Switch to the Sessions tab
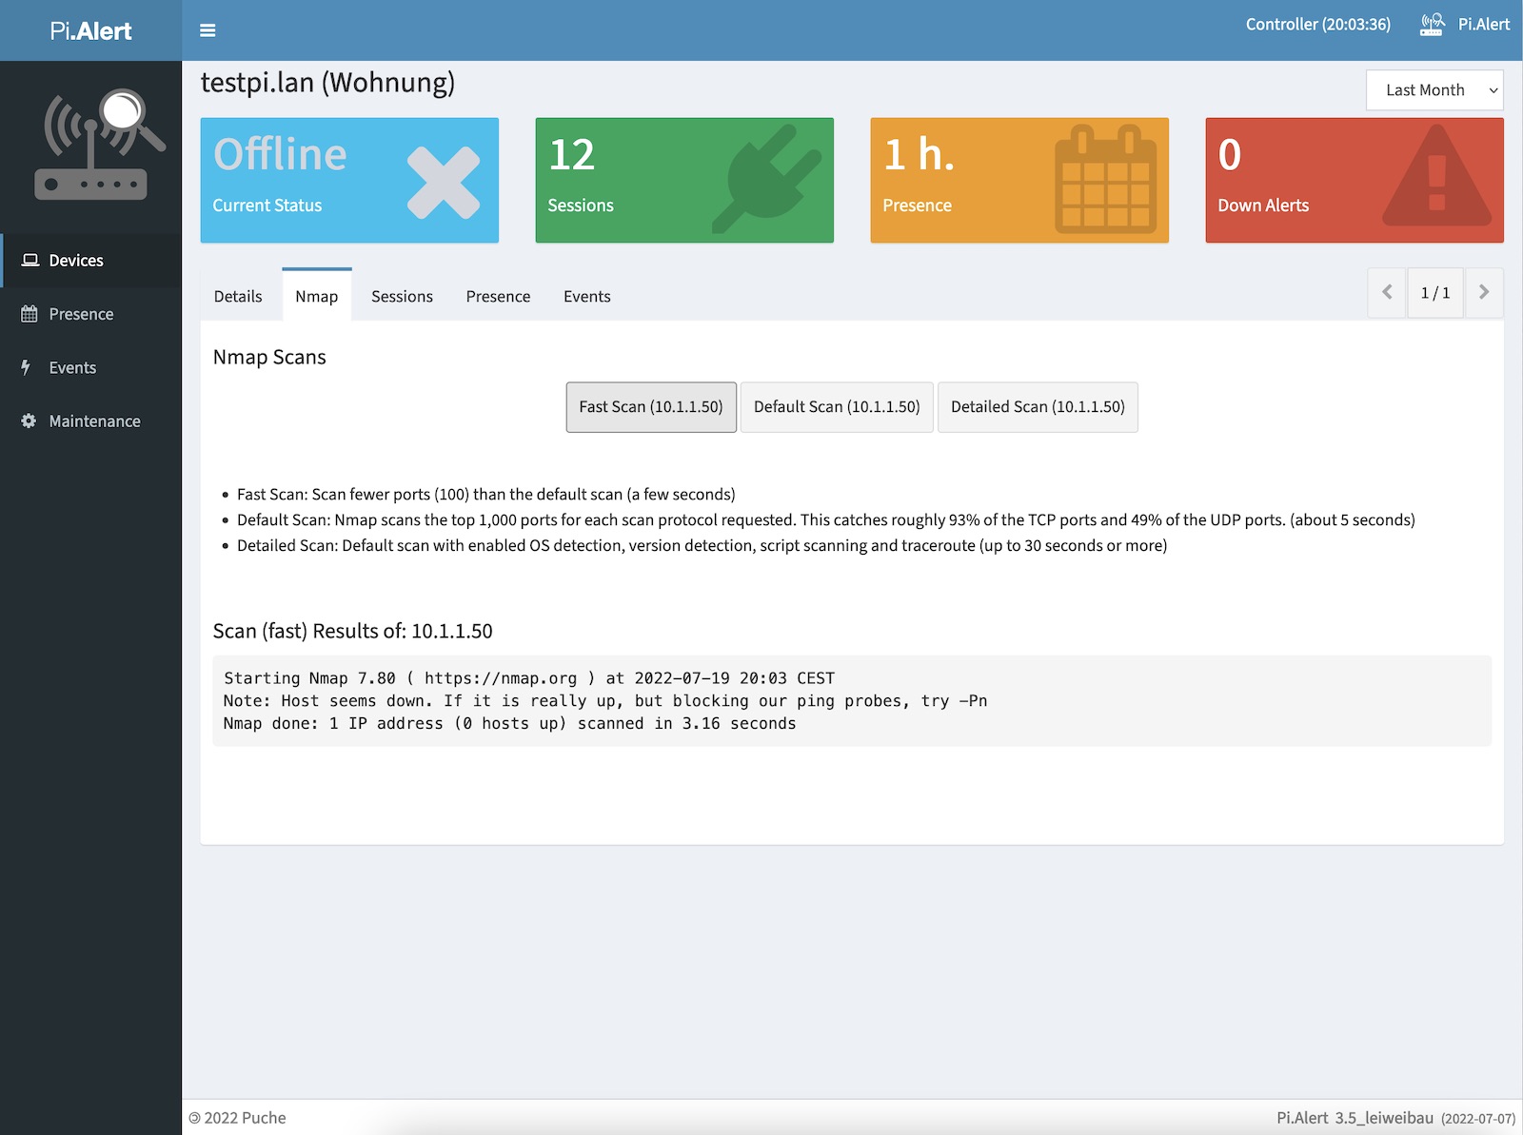The image size is (1523, 1135). coord(402,297)
